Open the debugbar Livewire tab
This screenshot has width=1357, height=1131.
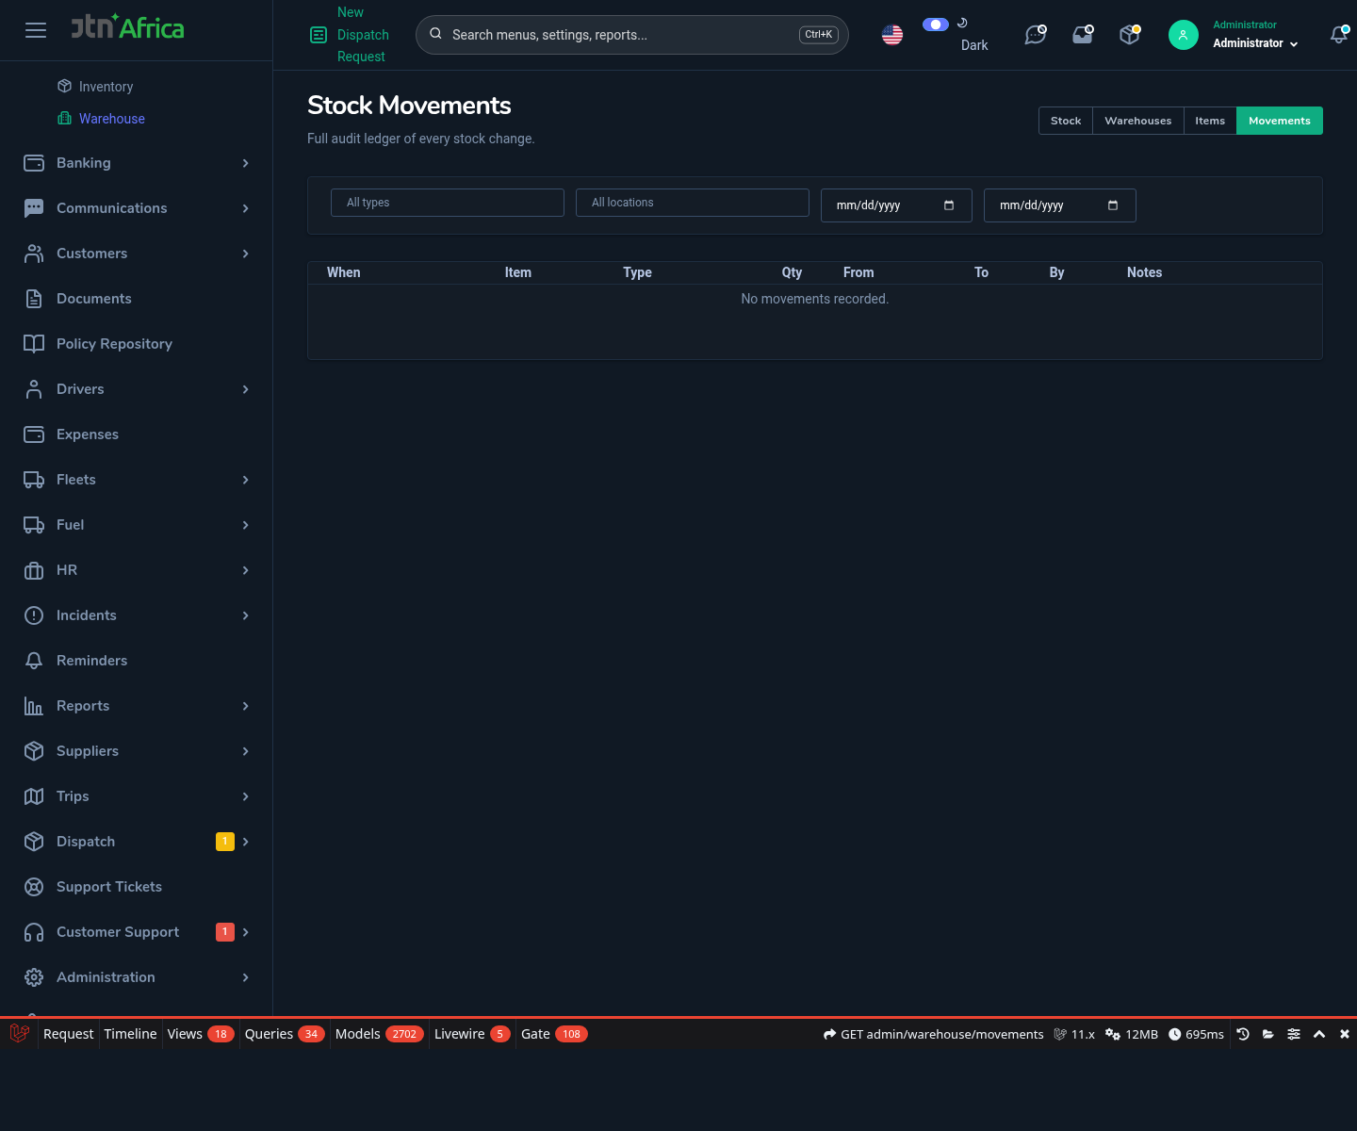[472, 1034]
